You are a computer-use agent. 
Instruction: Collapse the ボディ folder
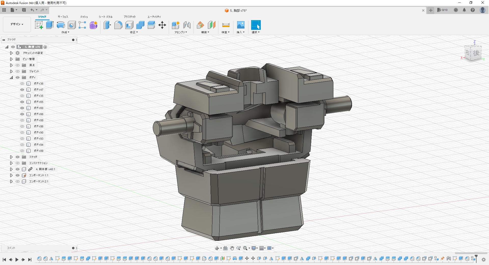point(11,77)
